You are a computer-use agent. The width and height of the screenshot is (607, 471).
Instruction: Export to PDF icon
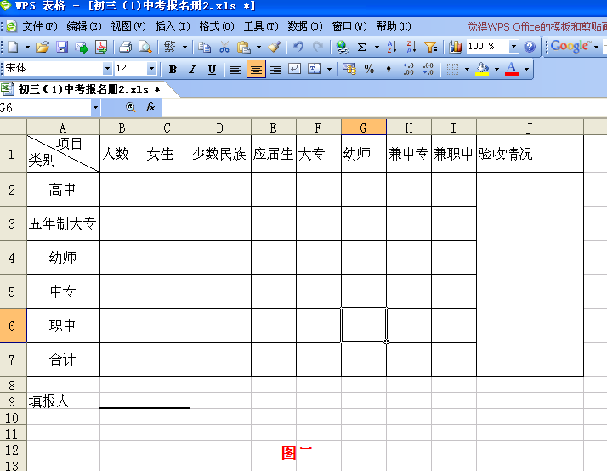pyautogui.click(x=101, y=47)
